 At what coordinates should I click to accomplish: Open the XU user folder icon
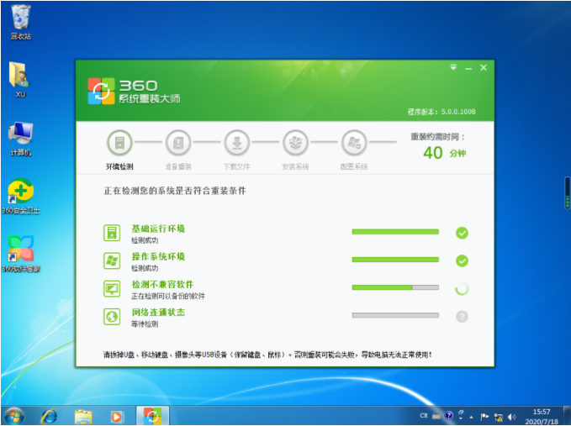pyautogui.click(x=20, y=79)
